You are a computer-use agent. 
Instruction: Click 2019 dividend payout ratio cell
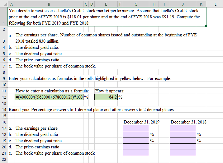click(136, 141)
